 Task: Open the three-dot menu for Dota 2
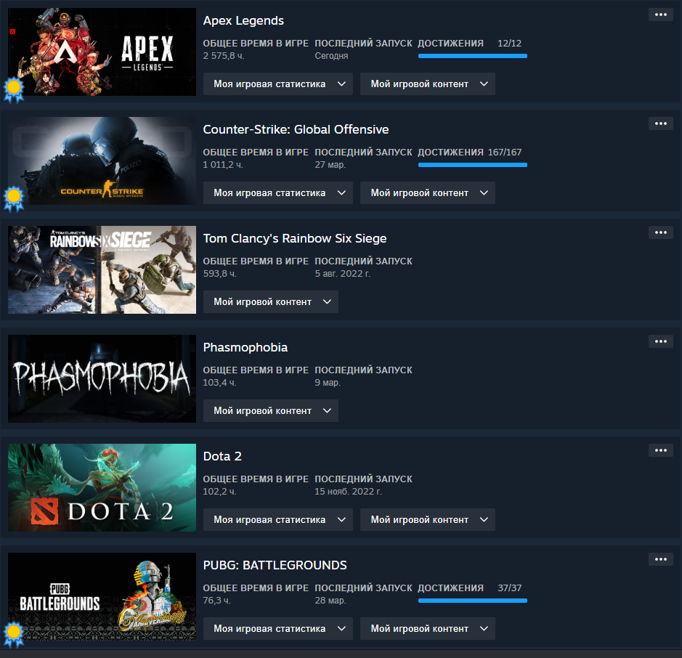(661, 450)
